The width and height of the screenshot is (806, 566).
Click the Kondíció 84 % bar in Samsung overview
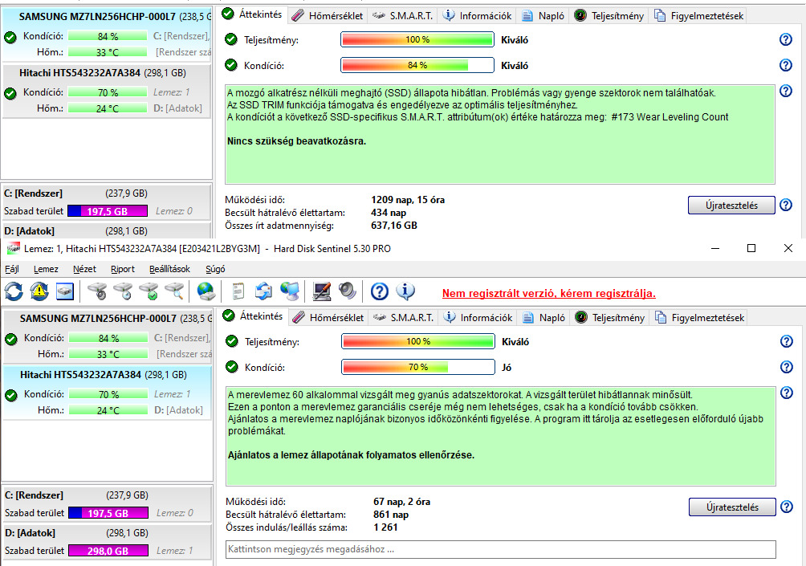(x=417, y=65)
